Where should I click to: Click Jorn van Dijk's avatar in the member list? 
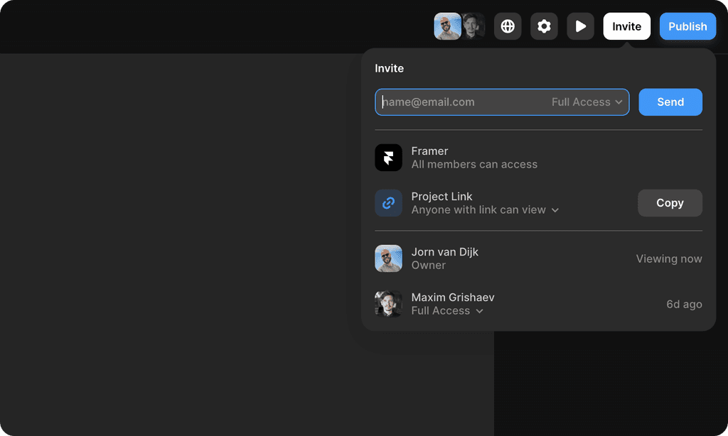[x=388, y=258]
